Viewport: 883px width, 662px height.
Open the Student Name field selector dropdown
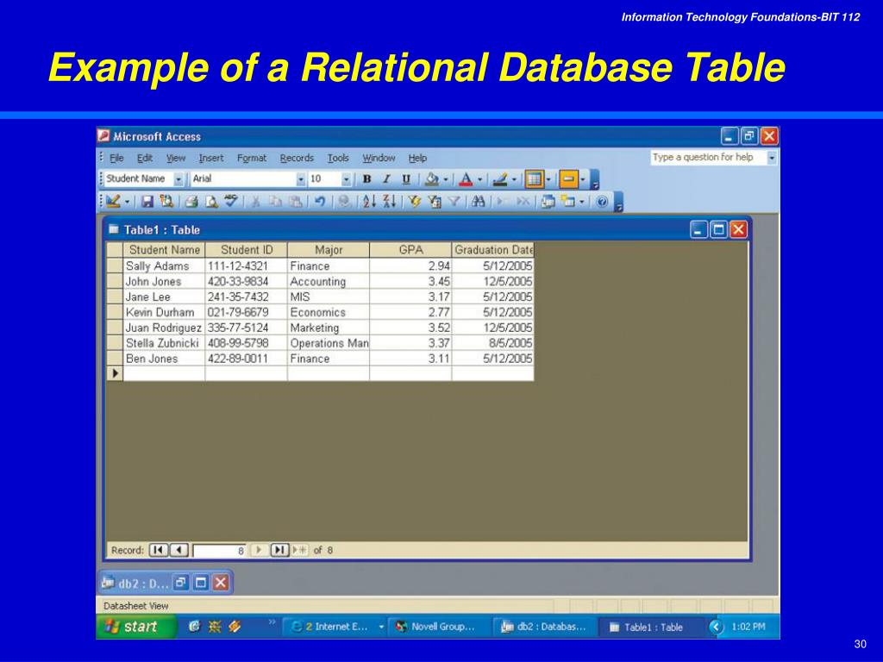point(178,179)
